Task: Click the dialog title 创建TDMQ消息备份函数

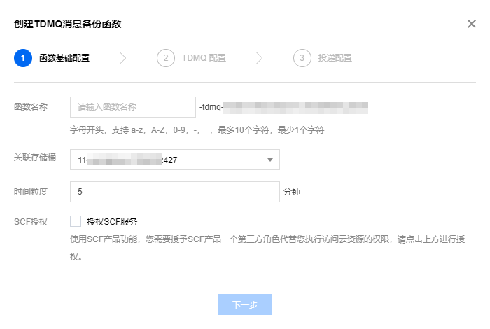Action: [x=67, y=24]
